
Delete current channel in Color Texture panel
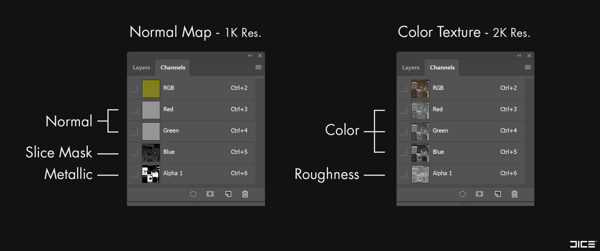(515, 194)
